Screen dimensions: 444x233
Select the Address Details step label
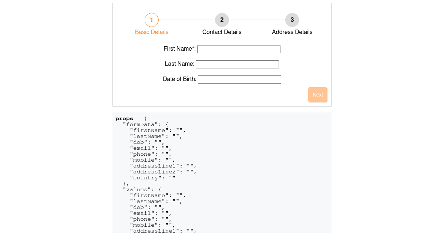click(x=292, y=32)
